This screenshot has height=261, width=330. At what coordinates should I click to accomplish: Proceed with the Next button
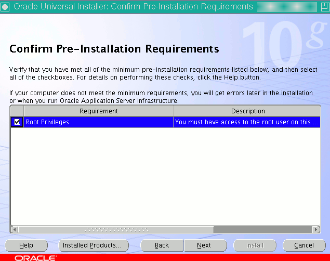[205, 245]
